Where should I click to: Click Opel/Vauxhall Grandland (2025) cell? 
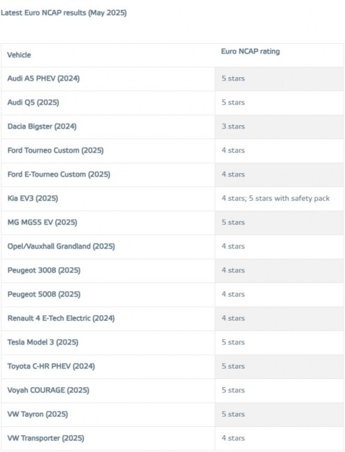pyautogui.click(x=108, y=246)
